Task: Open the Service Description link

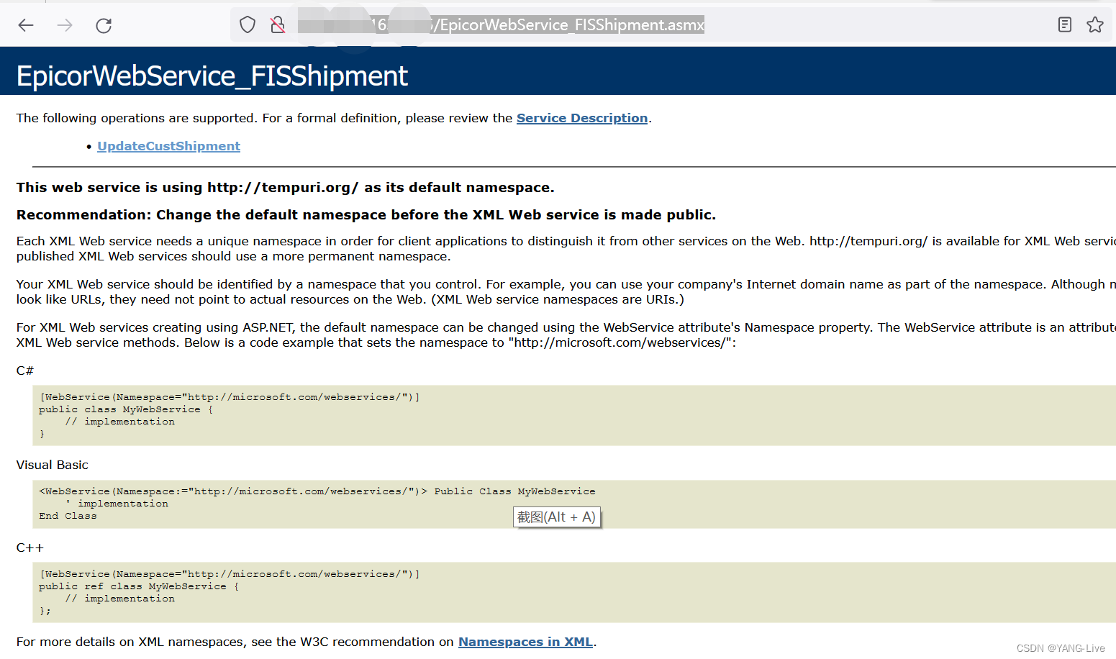Action: pyautogui.click(x=582, y=118)
